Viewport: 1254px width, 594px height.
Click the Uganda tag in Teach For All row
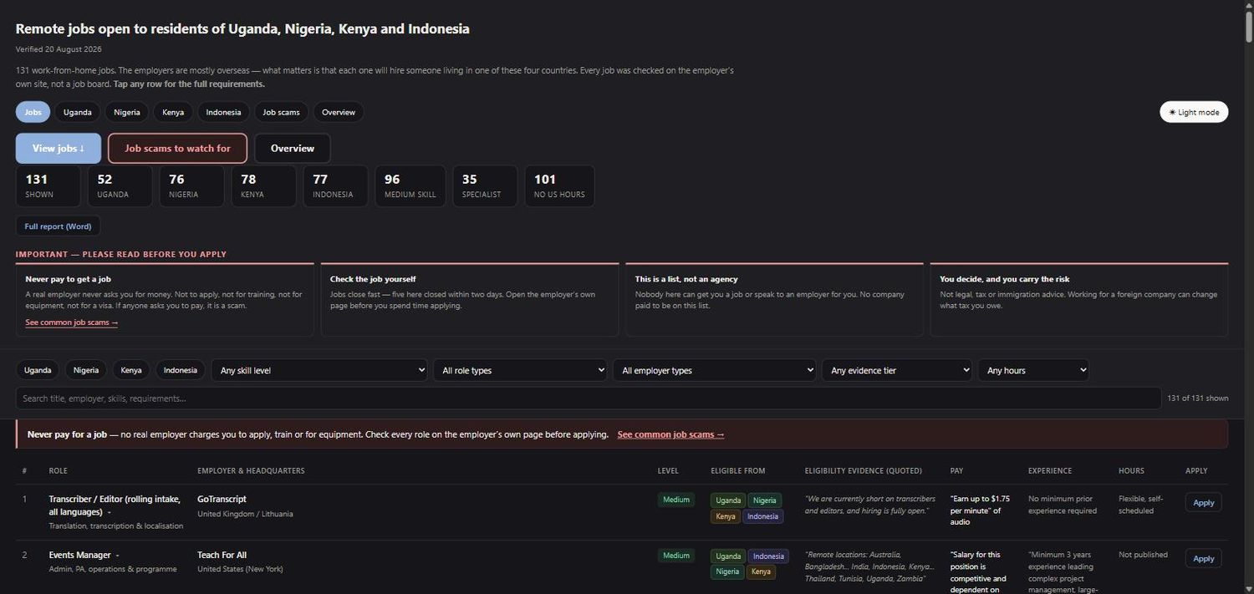[728, 556]
